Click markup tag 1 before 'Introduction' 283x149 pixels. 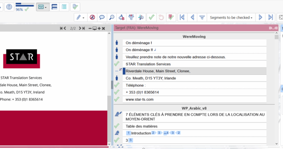coord(128,133)
